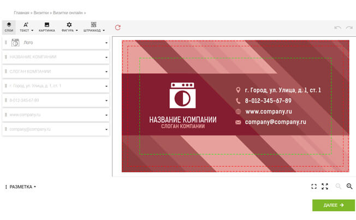
Task: Click the zoom in magnifier icon
Action: 349,186
